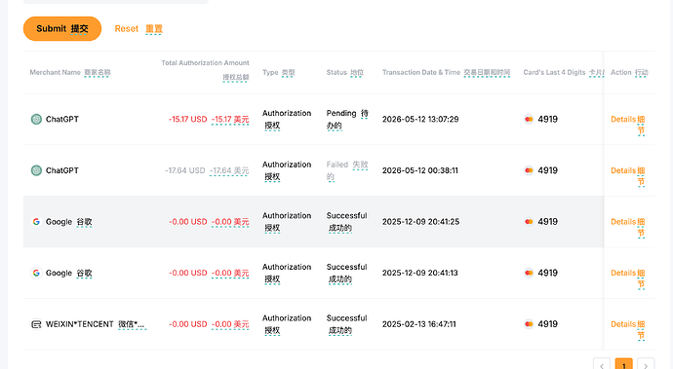
Task: Click Transaction Date & Time column header
Action: pyautogui.click(x=446, y=72)
